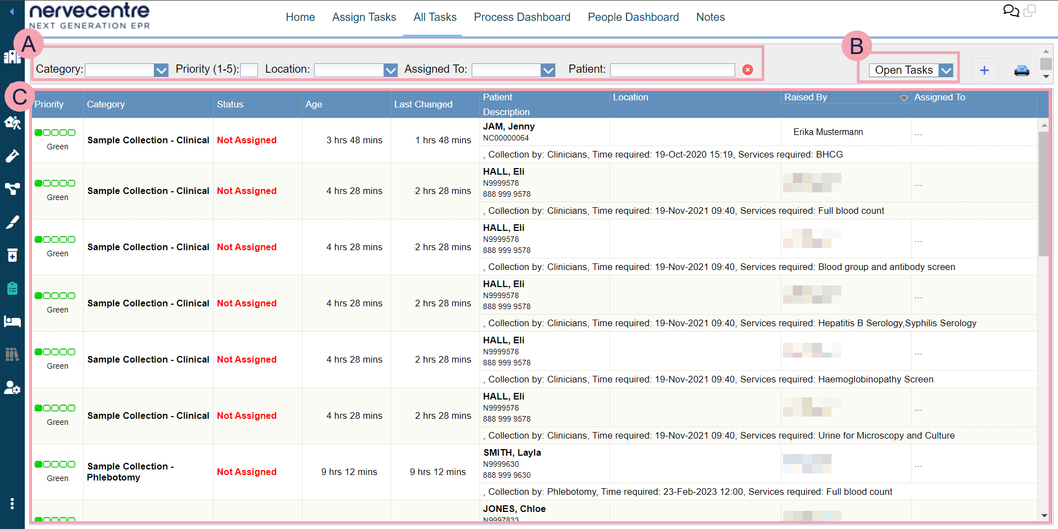The image size is (1058, 529).
Task: Click the Priority column header
Action: click(x=49, y=104)
